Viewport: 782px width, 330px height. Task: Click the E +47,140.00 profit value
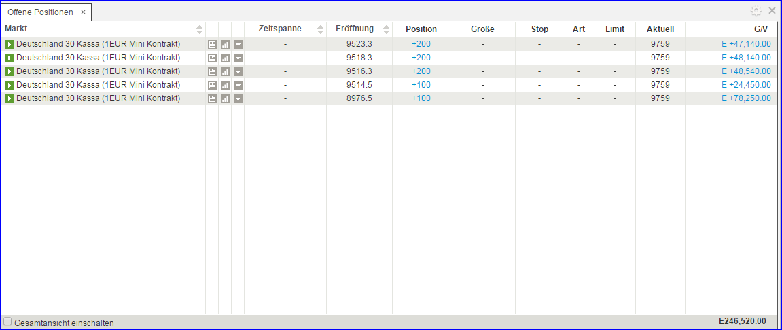coord(746,44)
